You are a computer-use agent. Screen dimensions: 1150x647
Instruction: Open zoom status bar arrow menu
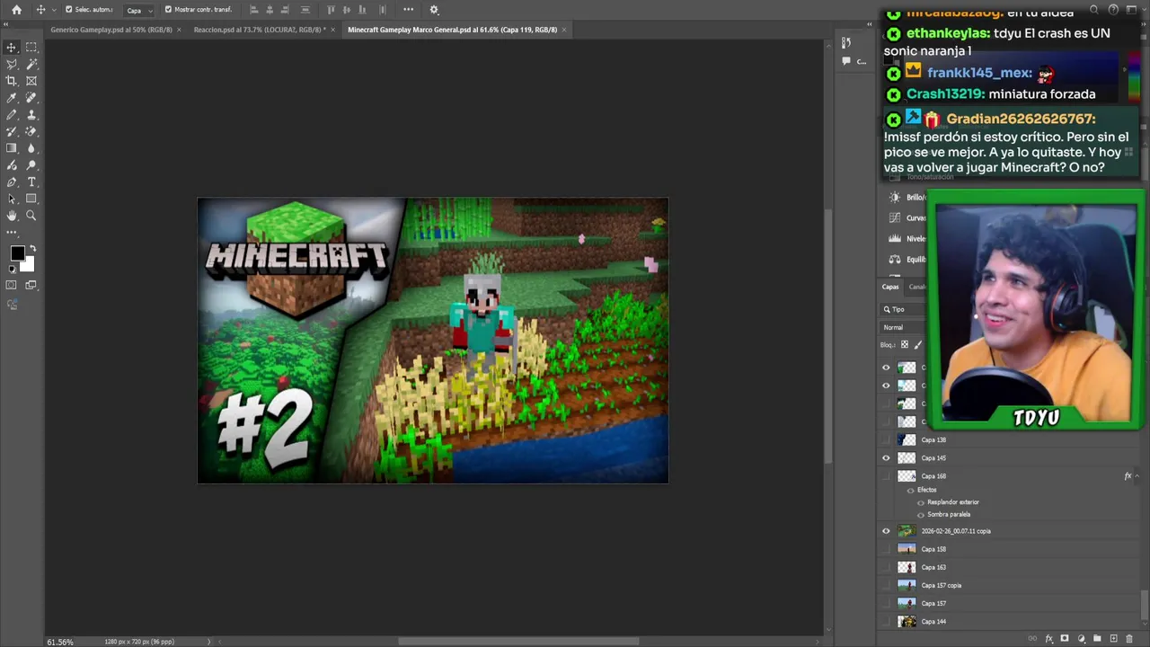coord(208,642)
